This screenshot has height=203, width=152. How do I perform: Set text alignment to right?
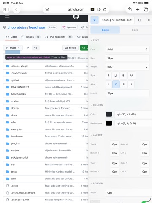tap(124, 84)
